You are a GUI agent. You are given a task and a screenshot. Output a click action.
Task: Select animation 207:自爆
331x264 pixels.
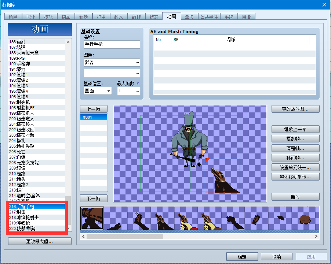point(37,157)
